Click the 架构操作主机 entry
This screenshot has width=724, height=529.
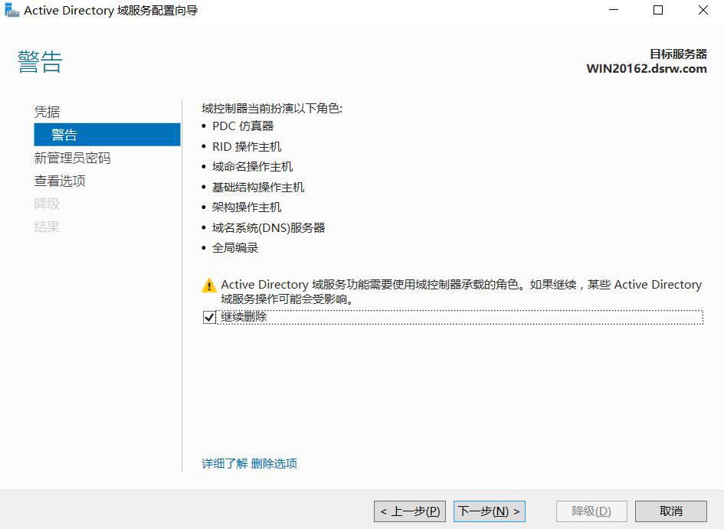click(247, 207)
